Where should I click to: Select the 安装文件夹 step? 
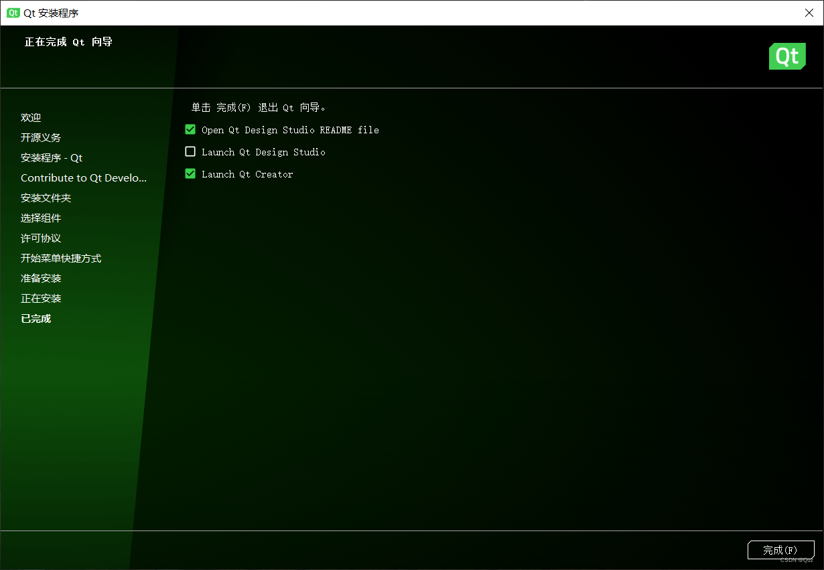46,198
